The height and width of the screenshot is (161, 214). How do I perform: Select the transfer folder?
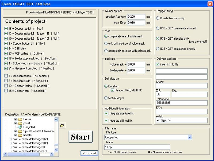click(x=28, y=135)
